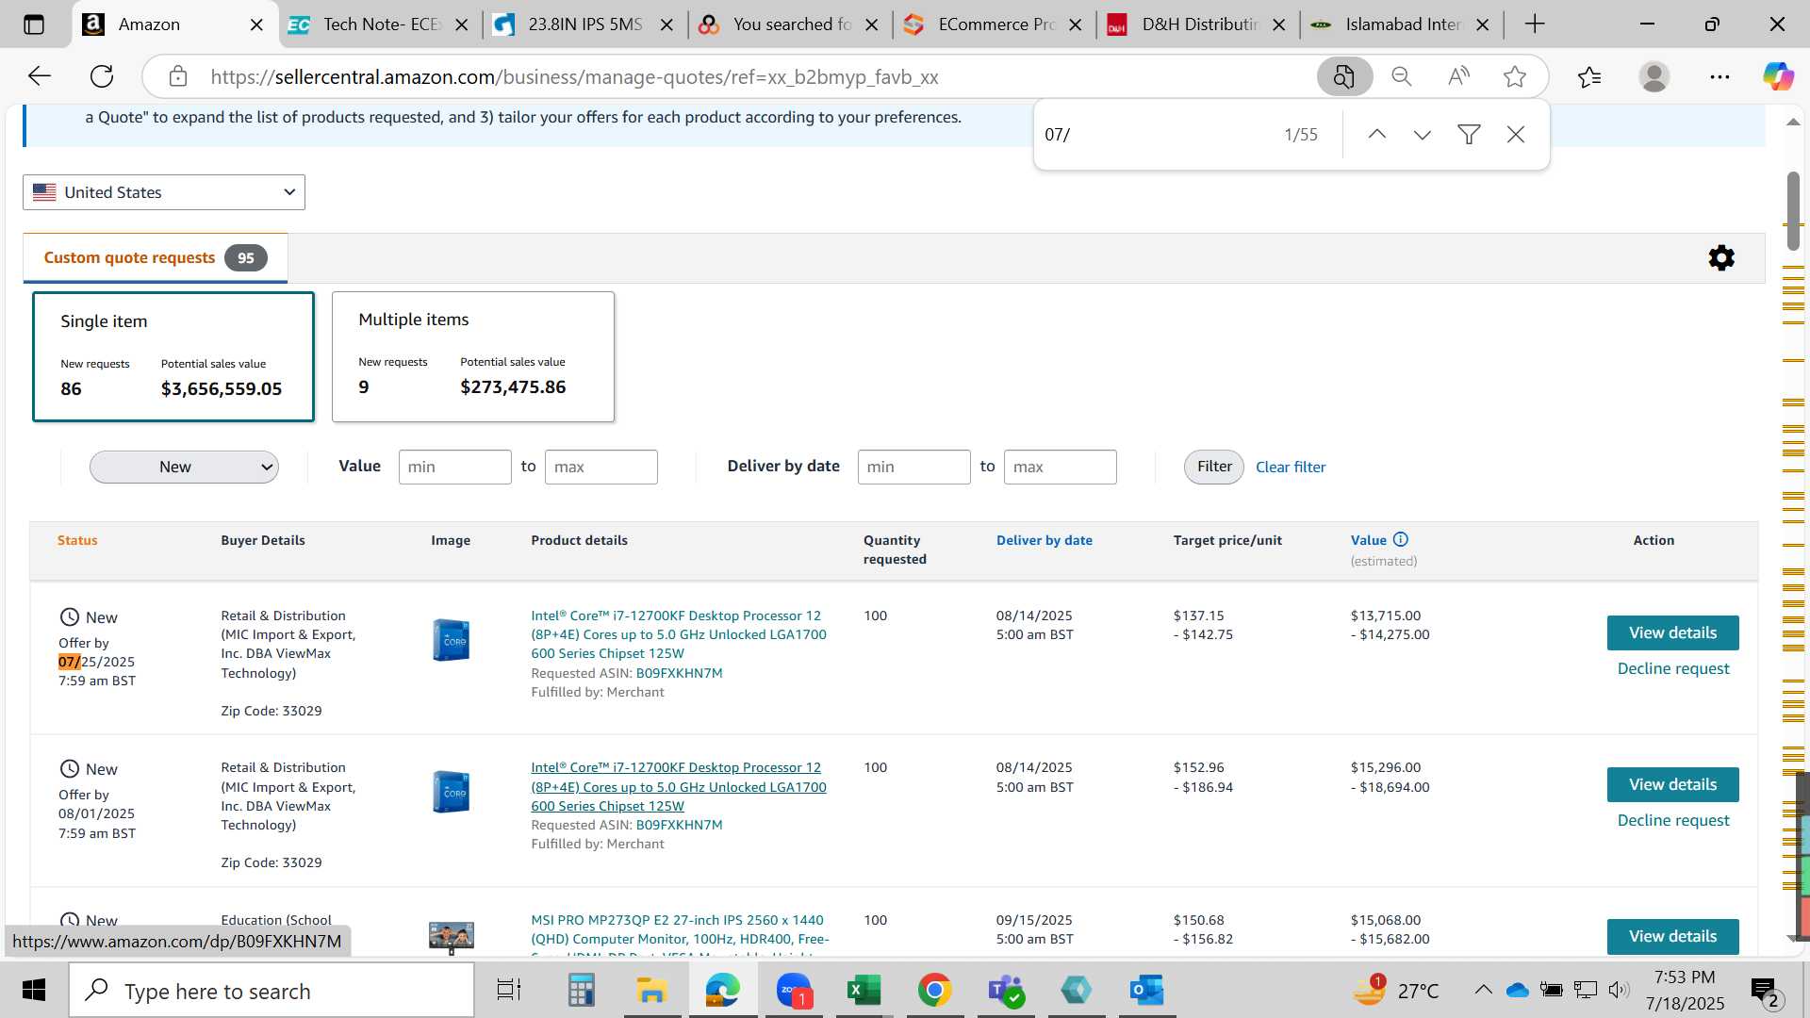Screen dimensions: 1810x1018
Task: Select Custom quote requests tab
Action: [x=156, y=258]
